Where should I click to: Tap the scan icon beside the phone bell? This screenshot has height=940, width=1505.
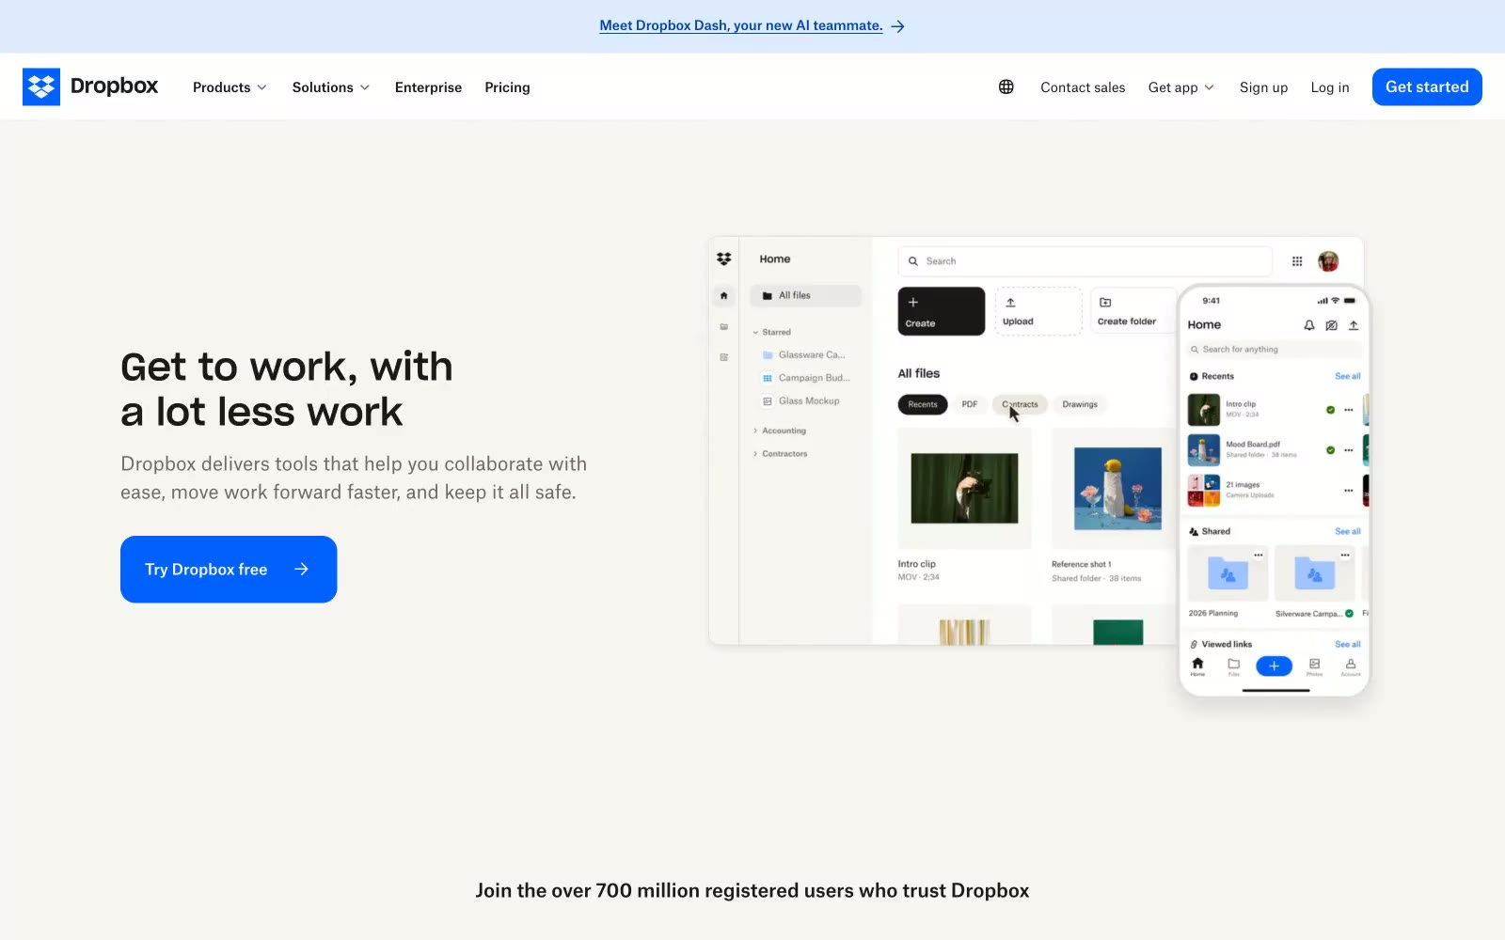[1331, 325]
